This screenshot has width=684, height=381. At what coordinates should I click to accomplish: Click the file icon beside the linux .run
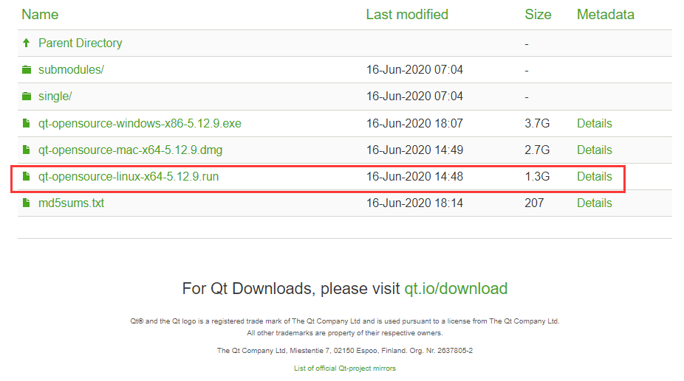point(27,177)
